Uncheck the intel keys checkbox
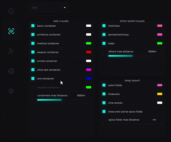 coord(104,26)
